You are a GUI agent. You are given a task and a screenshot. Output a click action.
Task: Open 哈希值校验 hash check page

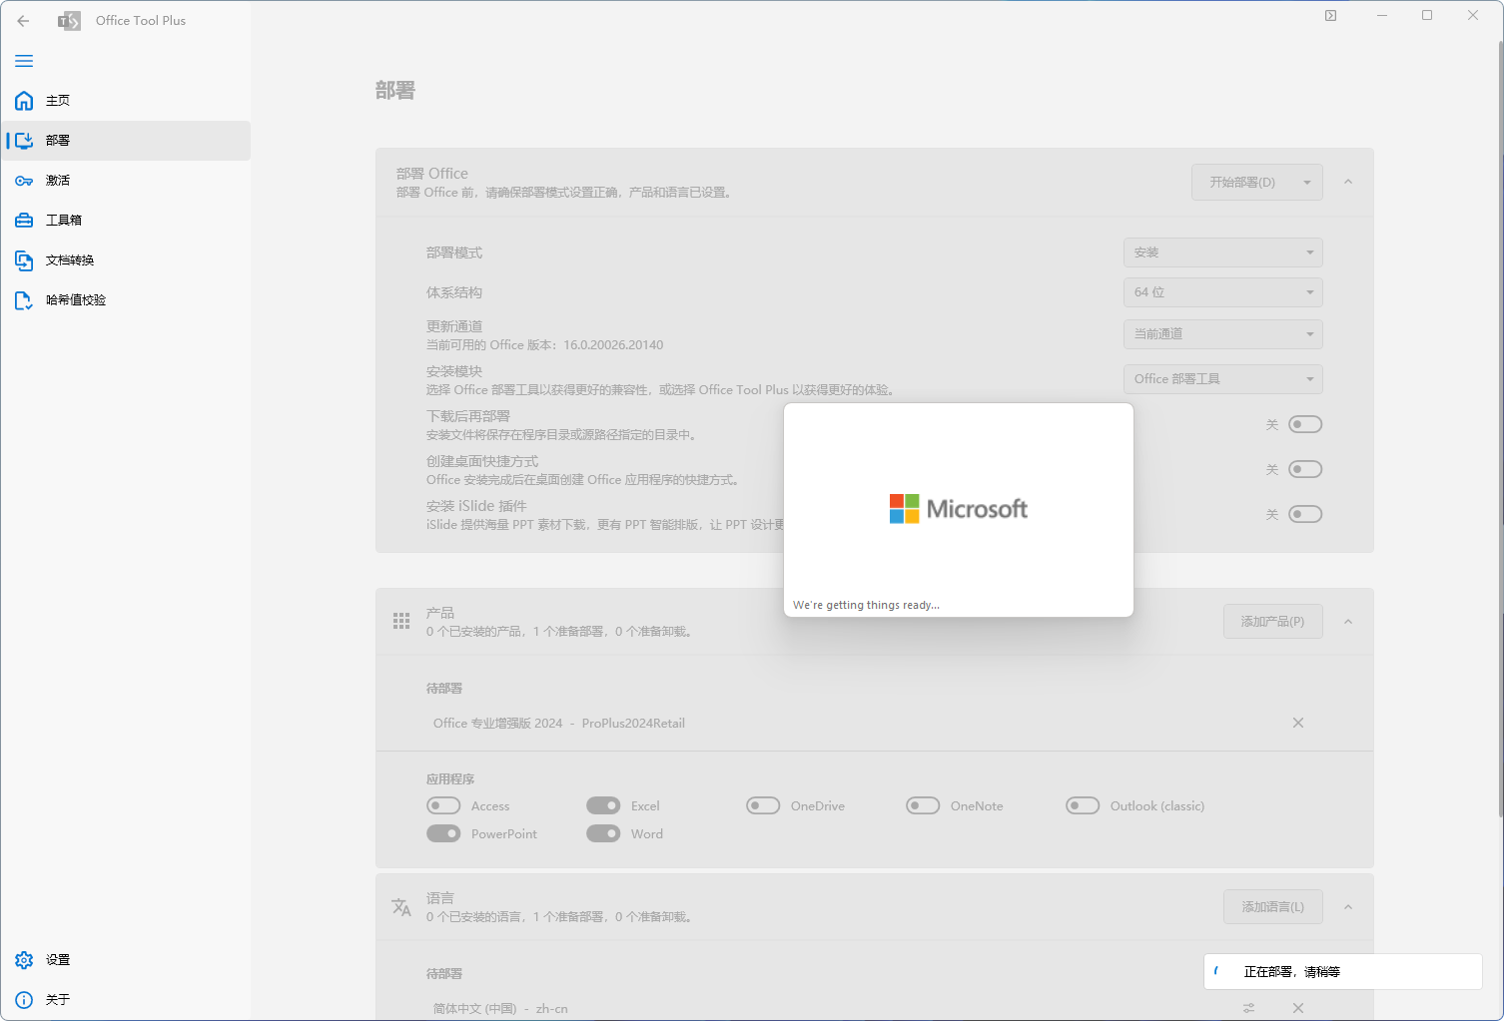coord(126,300)
